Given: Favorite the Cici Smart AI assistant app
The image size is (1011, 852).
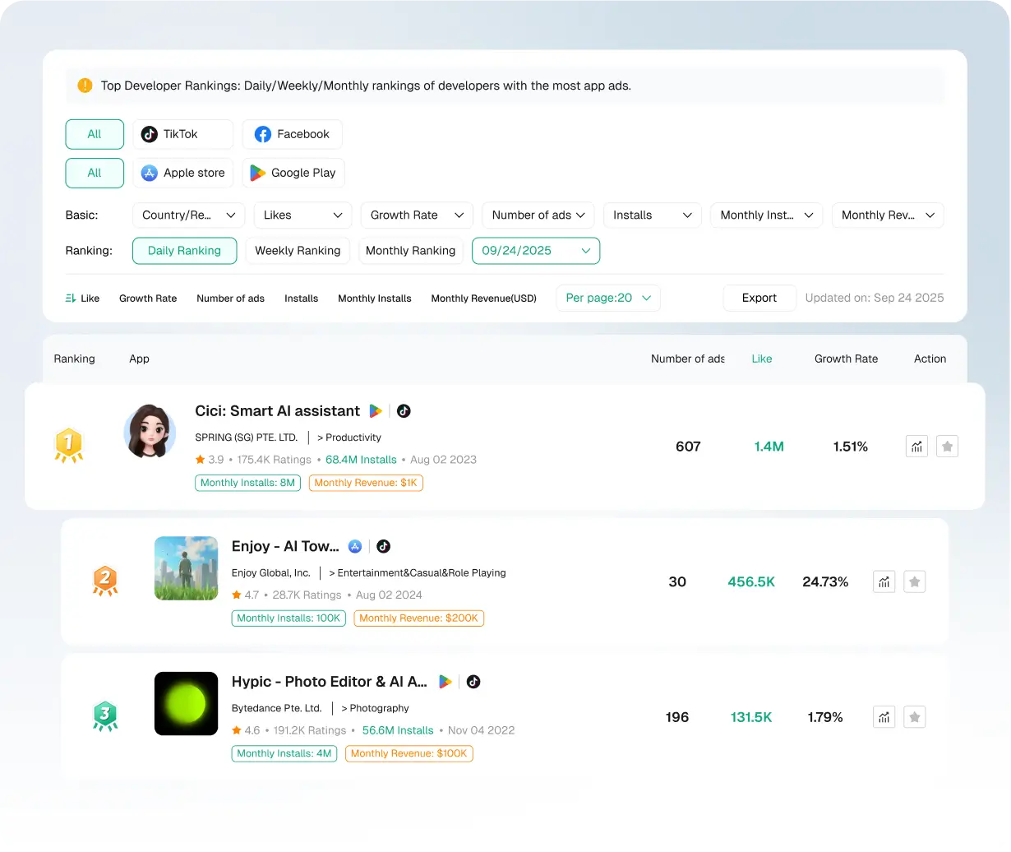Looking at the screenshot, I should pyautogui.click(x=947, y=446).
